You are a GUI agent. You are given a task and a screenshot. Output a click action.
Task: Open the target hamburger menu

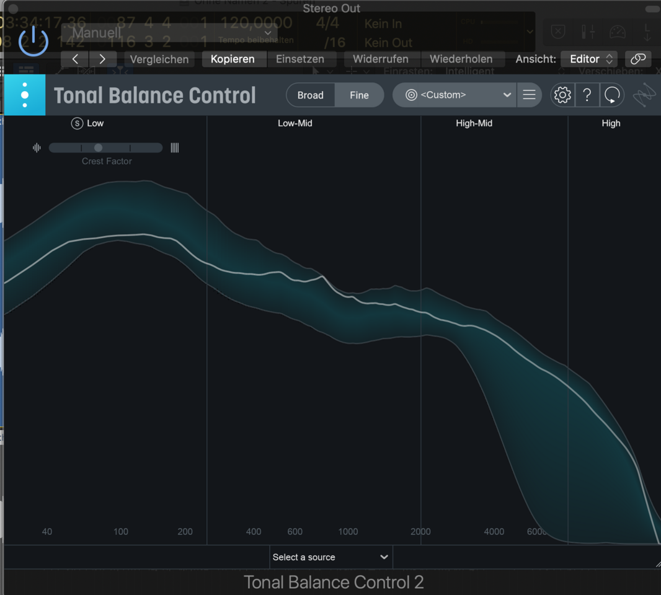coord(529,95)
